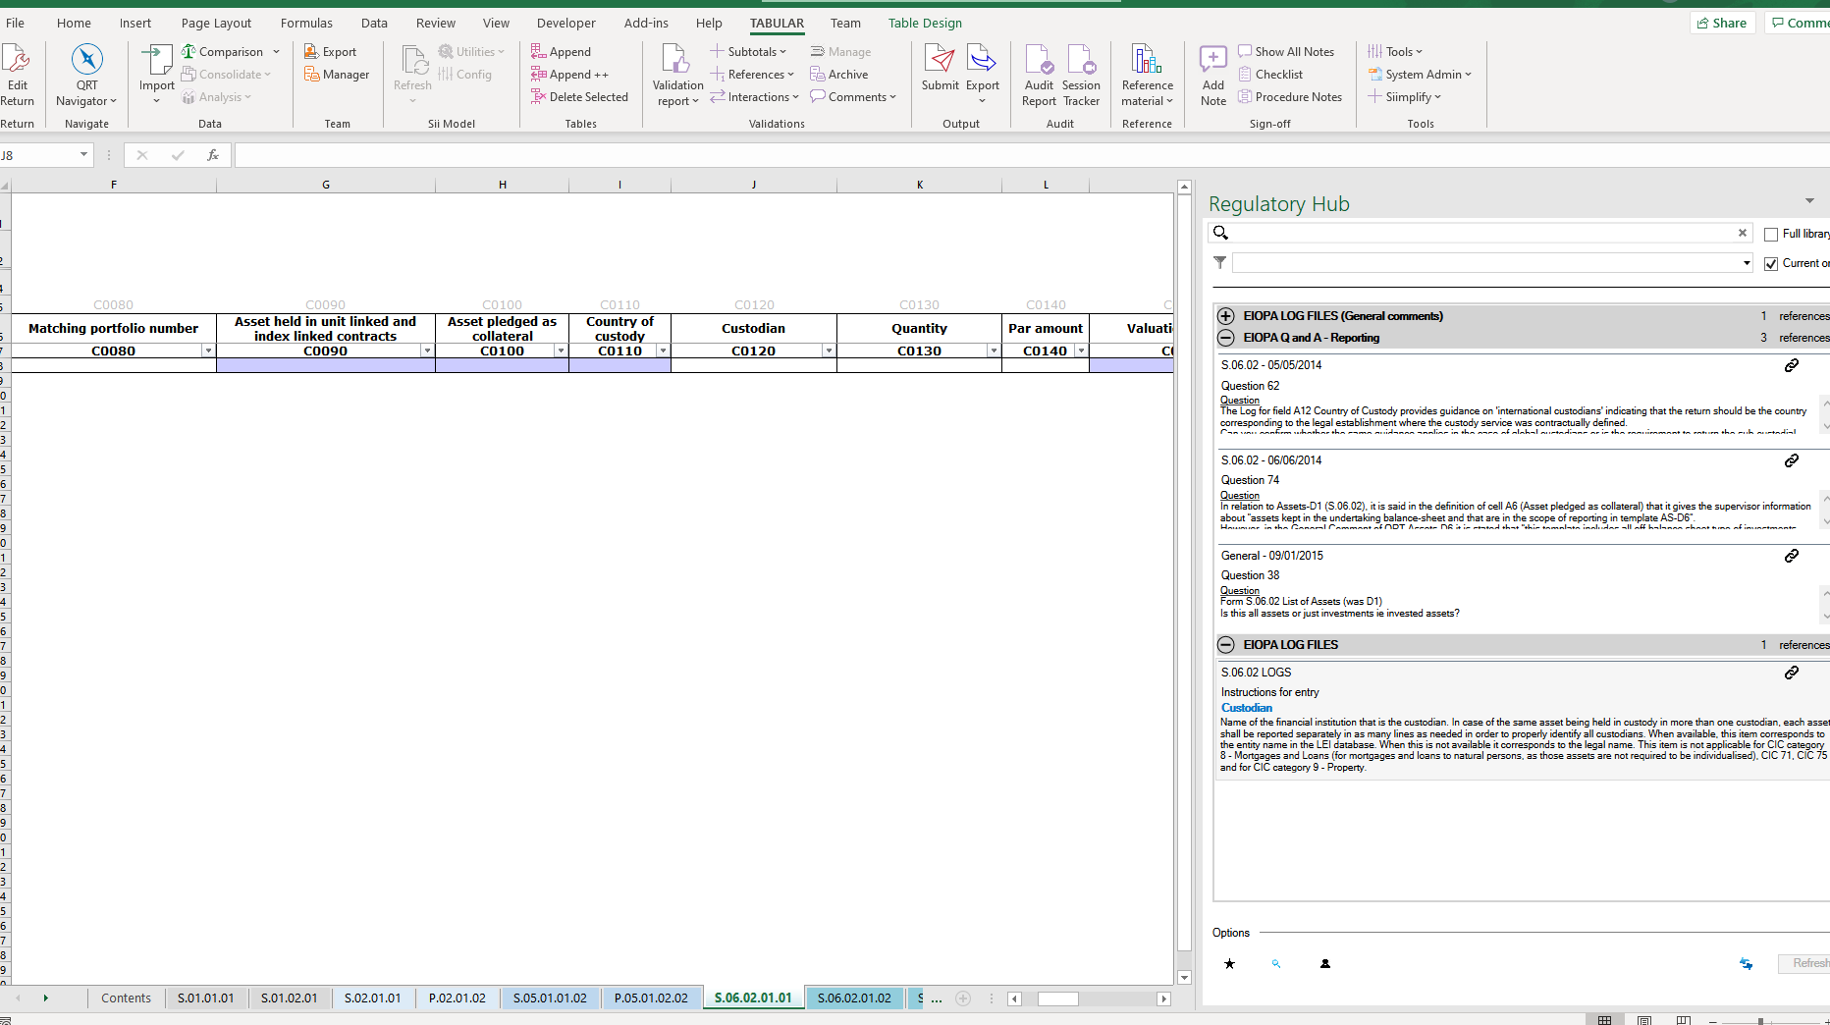Enable the Full library checkbox
The image size is (1830, 1025).
1771,234
